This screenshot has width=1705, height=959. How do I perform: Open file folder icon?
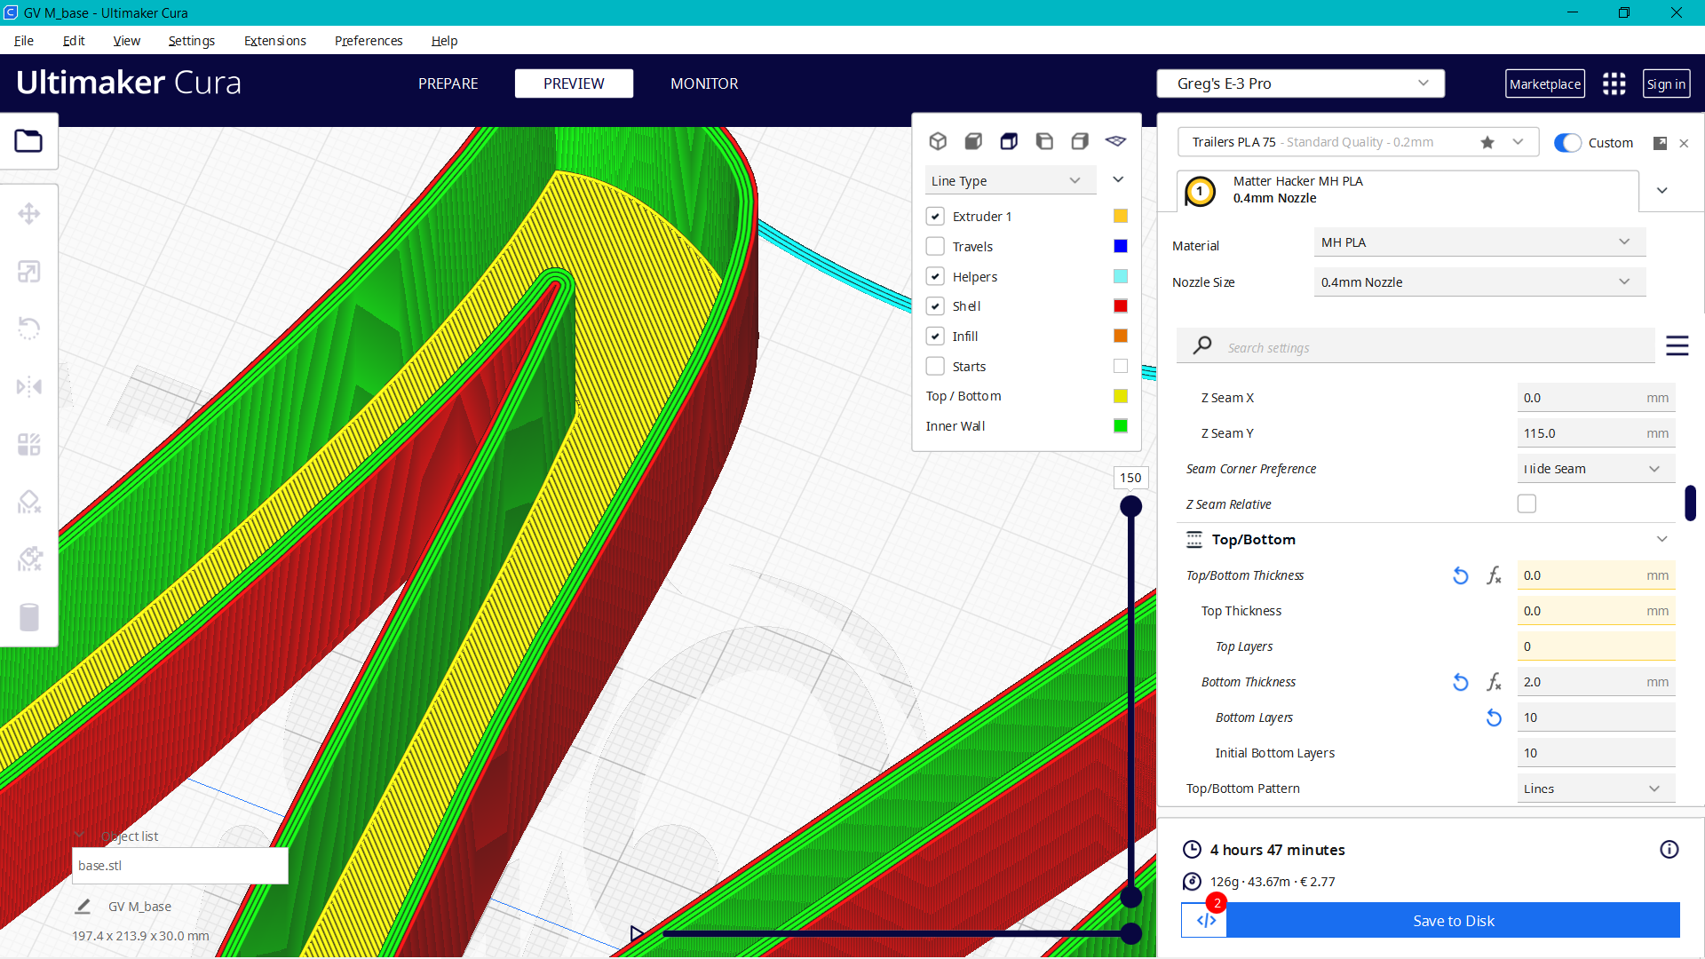tap(28, 141)
